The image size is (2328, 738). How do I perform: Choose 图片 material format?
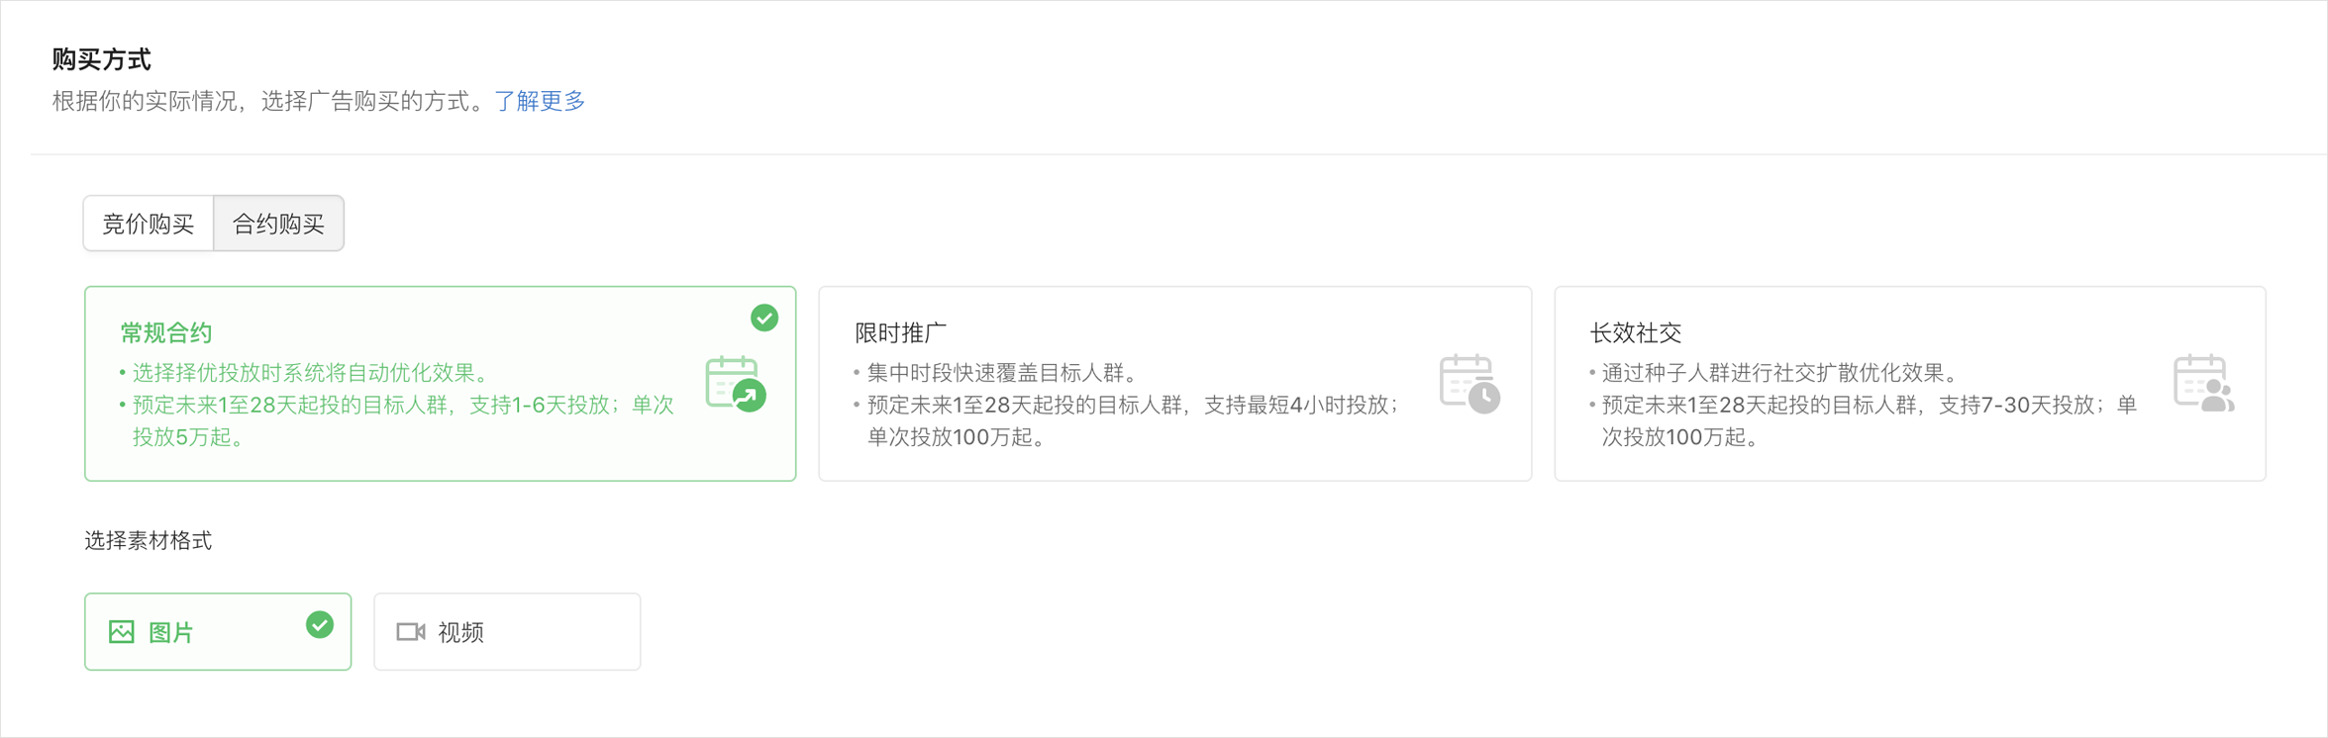218,632
